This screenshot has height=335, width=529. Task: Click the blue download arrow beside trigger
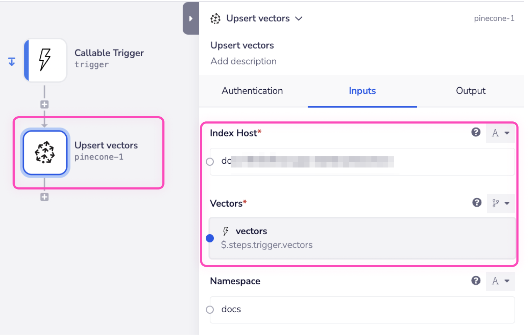(x=12, y=62)
